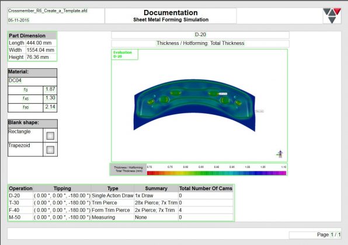Select the Length value 444.00 mm
Screen dimensions: 348x245
click(41, 43)
